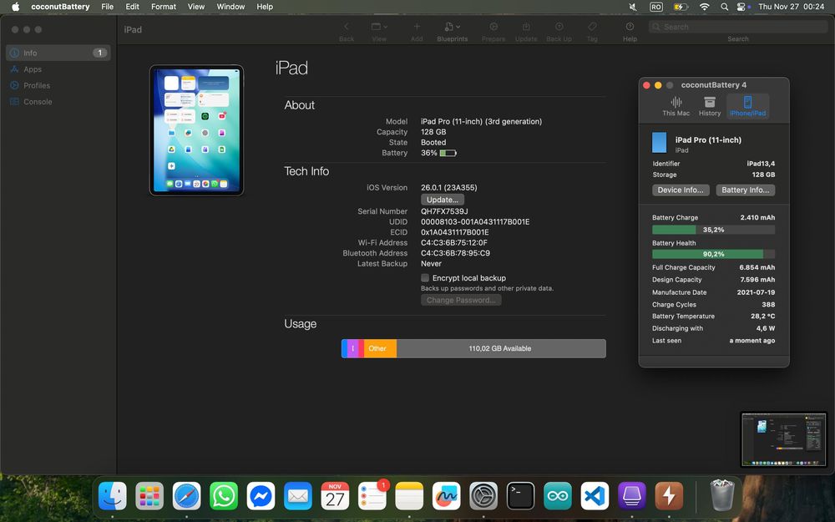Open Finder from the Dock
This screenshot has height=522, width=835.
113,496
